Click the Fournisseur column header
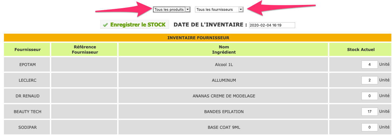The width and height of the screenshot is (392, 135). pyautogui.click(x=28, y=50)
